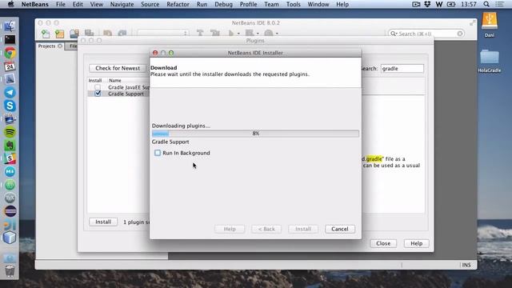Viewport: 512px width, 288px height.
Task: Click the download progress bar at 8%
Action: (x=255, y=134)
